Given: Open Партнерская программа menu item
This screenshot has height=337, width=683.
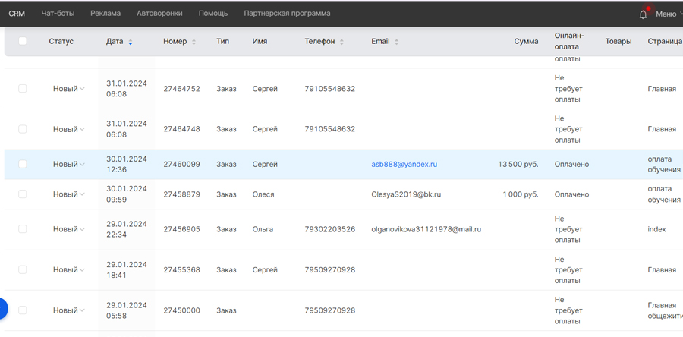Looking at the screenshot, I should click(x=287, y=14).
